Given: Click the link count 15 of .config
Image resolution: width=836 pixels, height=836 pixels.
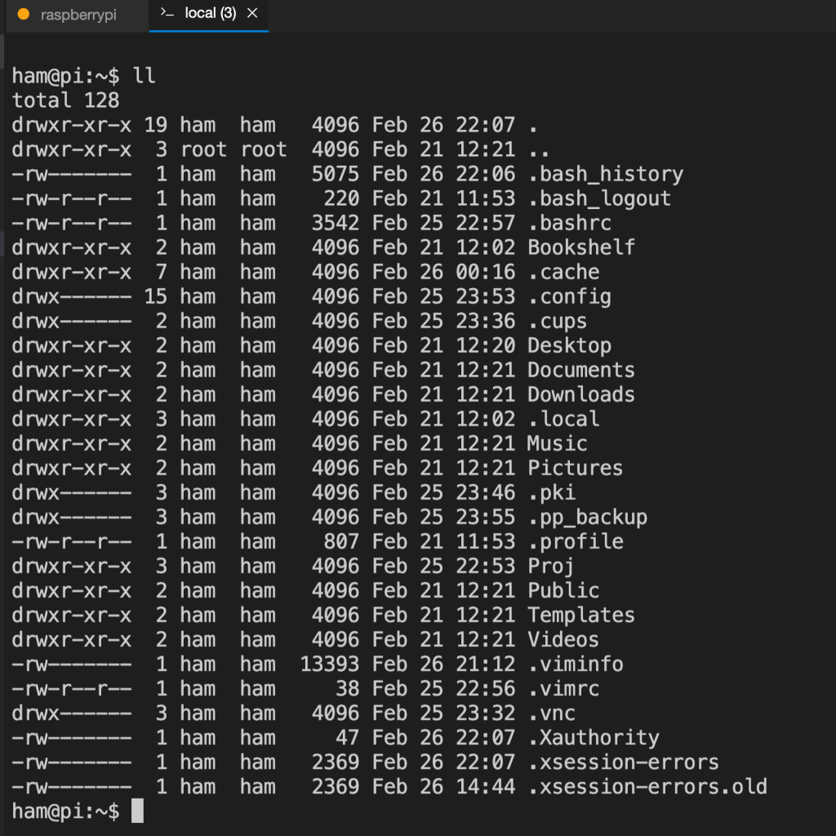Looking at the screenshot, I should 156,297.
